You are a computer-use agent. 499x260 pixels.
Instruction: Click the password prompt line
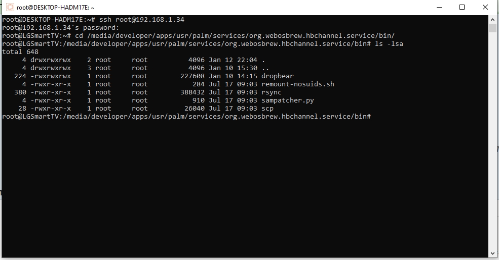[x=61, y=28]
